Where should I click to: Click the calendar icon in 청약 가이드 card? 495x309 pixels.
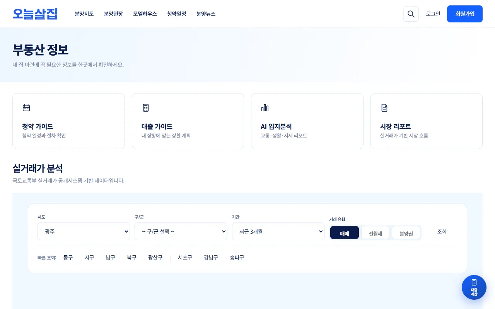(x=26, y=108)
